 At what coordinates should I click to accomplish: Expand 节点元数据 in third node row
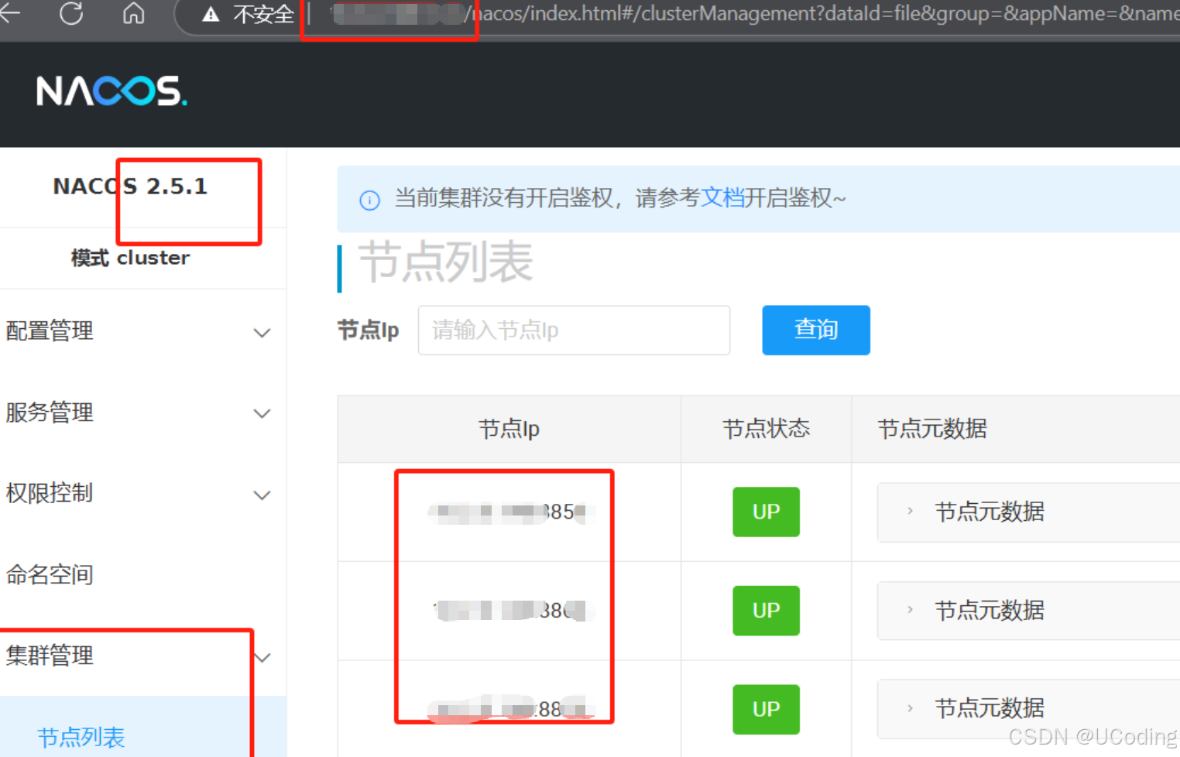[x=911, y=708]
